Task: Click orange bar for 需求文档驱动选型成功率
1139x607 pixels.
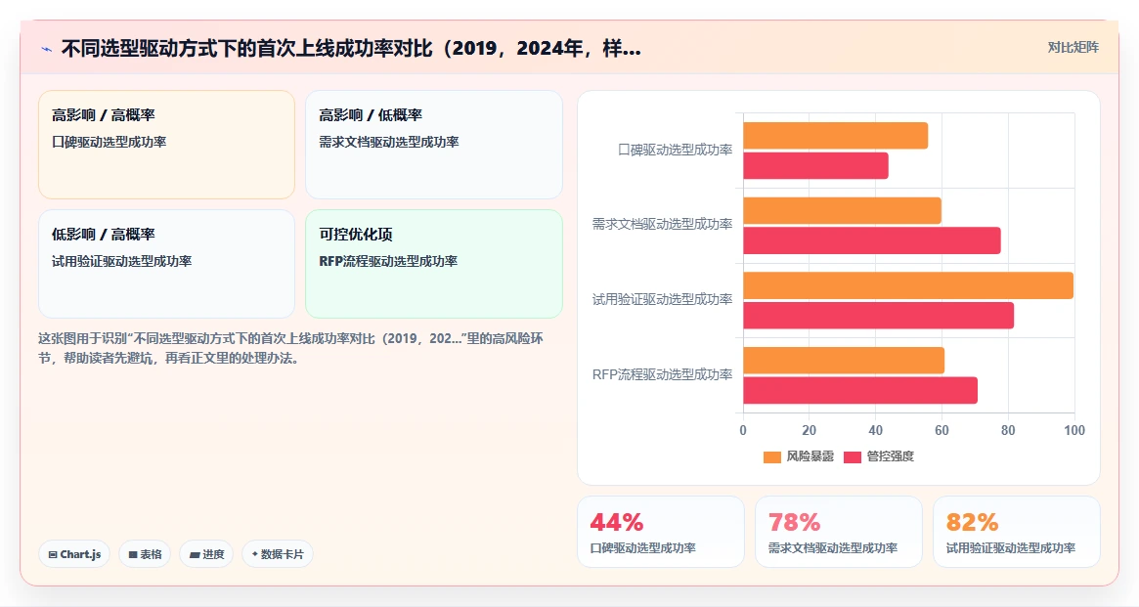Action: (x=842, y=210)
